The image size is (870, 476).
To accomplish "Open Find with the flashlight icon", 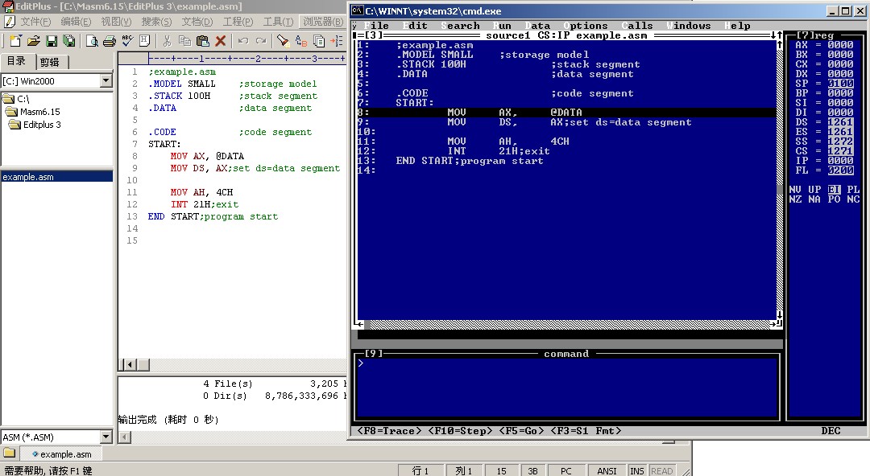I will 283,40.
